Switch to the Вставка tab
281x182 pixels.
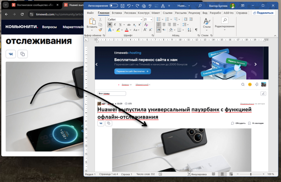[117, 13]
